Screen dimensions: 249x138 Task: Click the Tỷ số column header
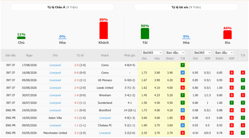tap(80, 55)
